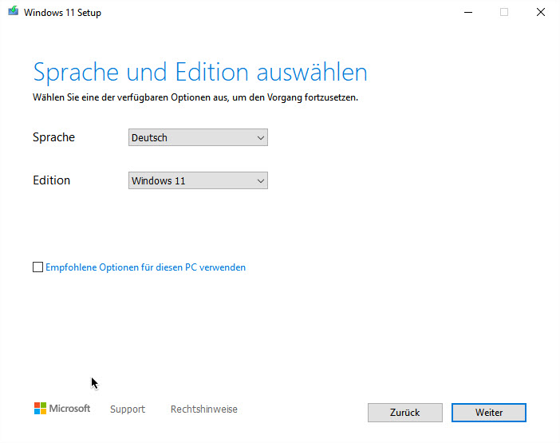The image size is (560, 443).
Task: Click the 'Sprache und Edition auswählen' heading
Action: [x=200, y=73]
